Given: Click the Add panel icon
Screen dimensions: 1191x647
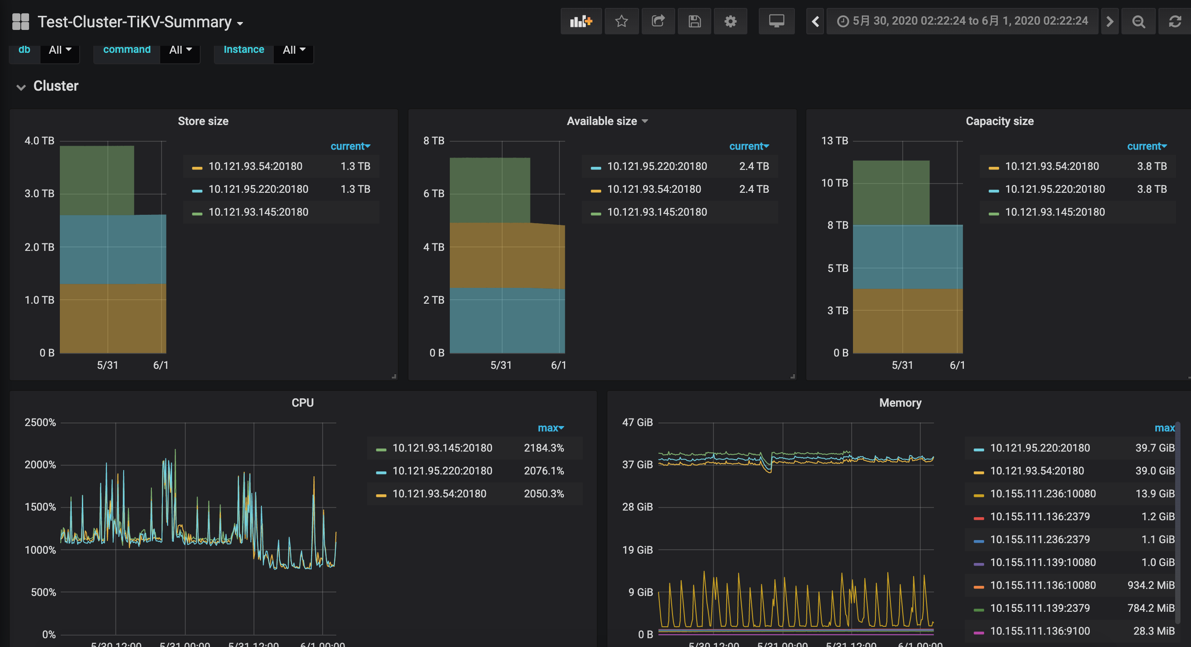Looking at the screenshot, I should (x=581, y=21).
